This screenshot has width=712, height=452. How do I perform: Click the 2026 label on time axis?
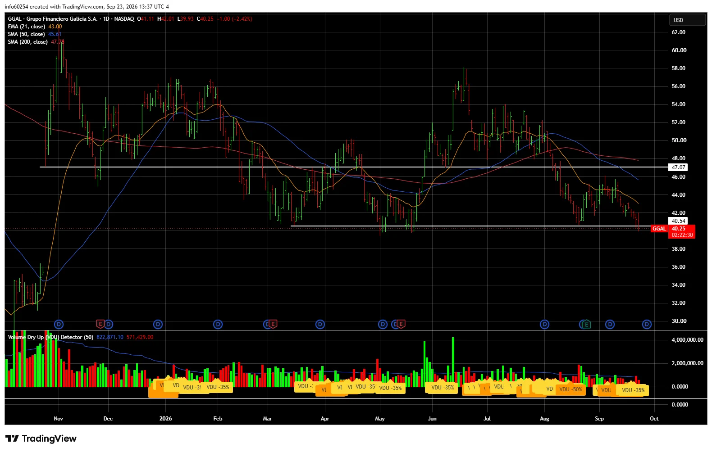tap(166, 419)
